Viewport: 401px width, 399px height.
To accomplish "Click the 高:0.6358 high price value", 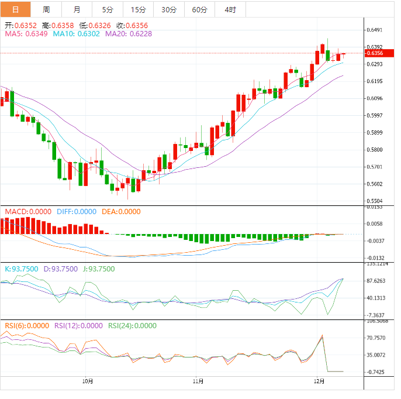I will (x=58, y=26).
